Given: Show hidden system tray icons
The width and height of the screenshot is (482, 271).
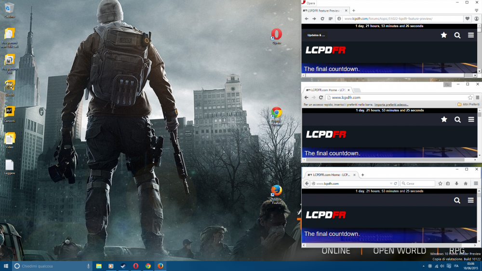Looking at the screenshot, I should pos(423,266).
